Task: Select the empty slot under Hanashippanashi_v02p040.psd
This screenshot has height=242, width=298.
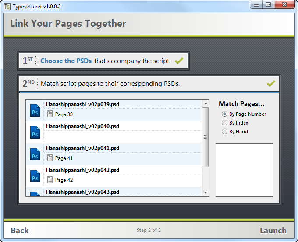Action: (x=123, y=136)
